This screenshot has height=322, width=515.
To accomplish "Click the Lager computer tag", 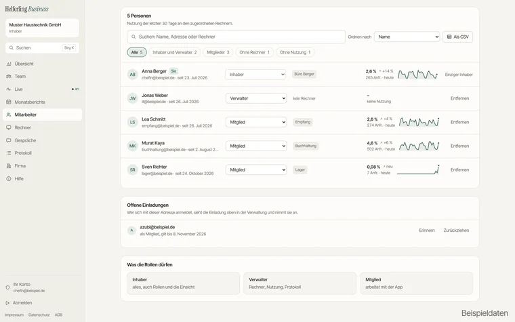I will click(x=300, y=170).
